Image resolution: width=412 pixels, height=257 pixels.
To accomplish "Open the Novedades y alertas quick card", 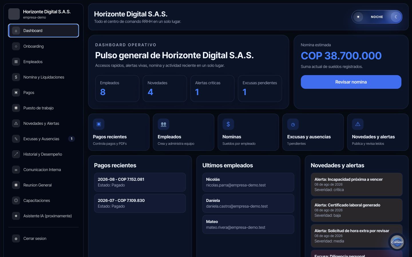I will tap(378, 132).
